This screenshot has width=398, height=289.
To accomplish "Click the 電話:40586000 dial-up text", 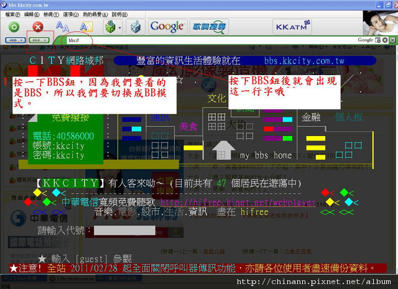I will (x=63, y=136).
